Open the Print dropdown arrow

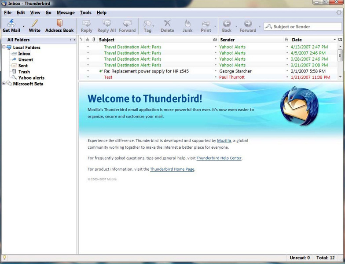click(x=215, y=26)
